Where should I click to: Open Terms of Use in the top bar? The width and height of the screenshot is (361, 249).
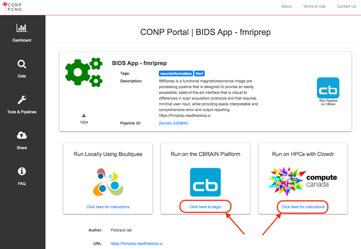click(x=314, y=6)
